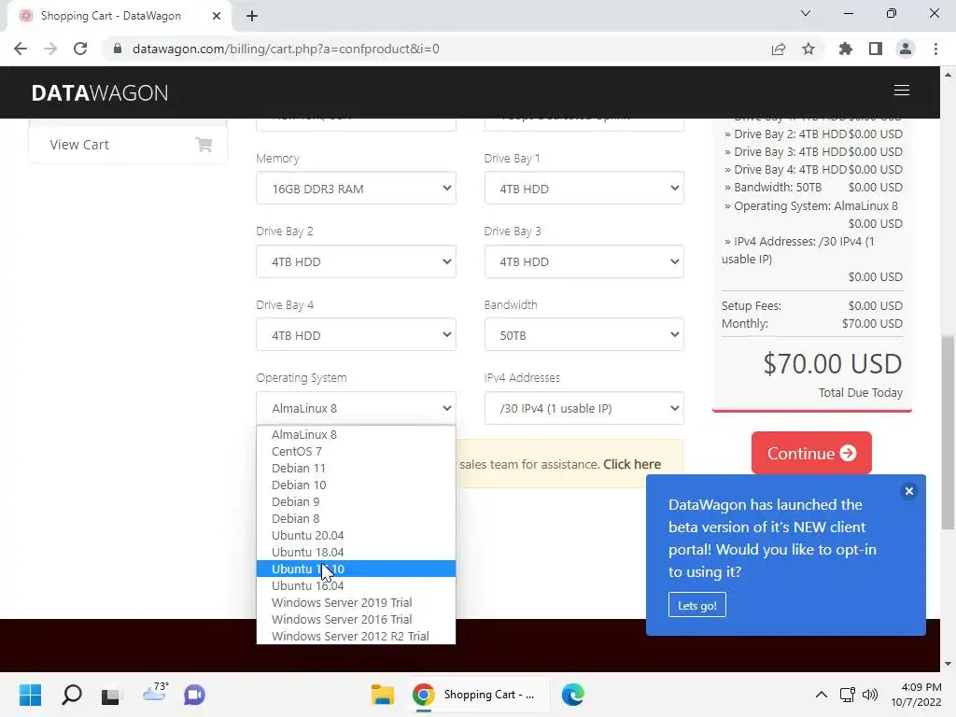Click the Lets go! button
The image size is (956, 717).
pos(696,605)
